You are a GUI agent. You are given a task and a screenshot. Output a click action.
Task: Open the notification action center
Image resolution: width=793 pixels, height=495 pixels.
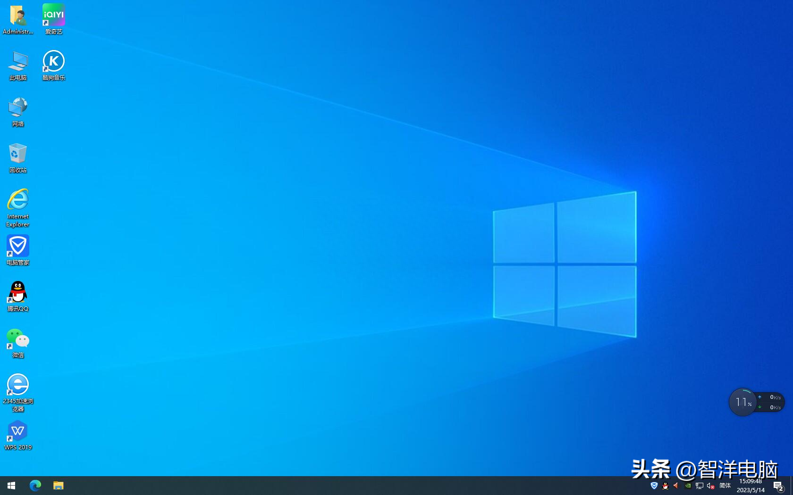point(779,486)
